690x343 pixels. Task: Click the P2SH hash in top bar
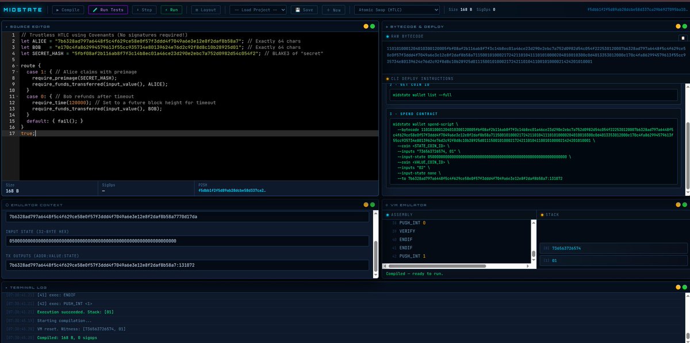click(636, 10)
